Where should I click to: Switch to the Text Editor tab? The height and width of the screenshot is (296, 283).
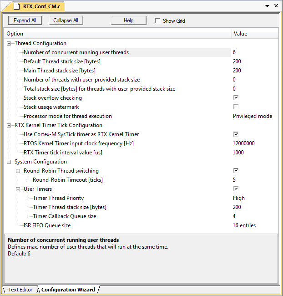click(20, 290)
